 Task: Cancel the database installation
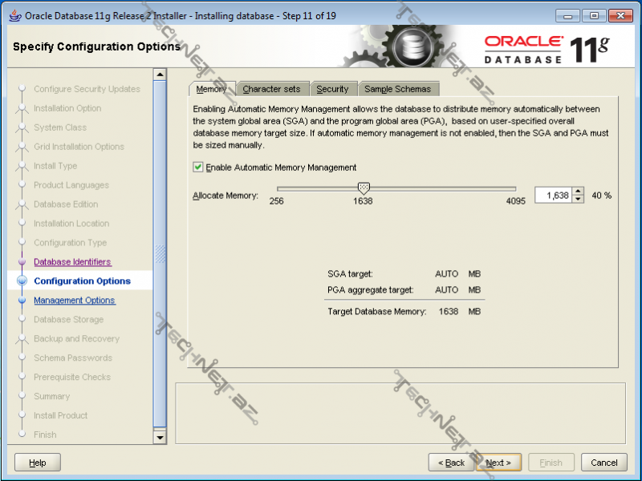[604, 463]
